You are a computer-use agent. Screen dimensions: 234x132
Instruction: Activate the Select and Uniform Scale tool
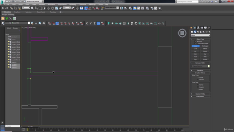coord(57,8)
